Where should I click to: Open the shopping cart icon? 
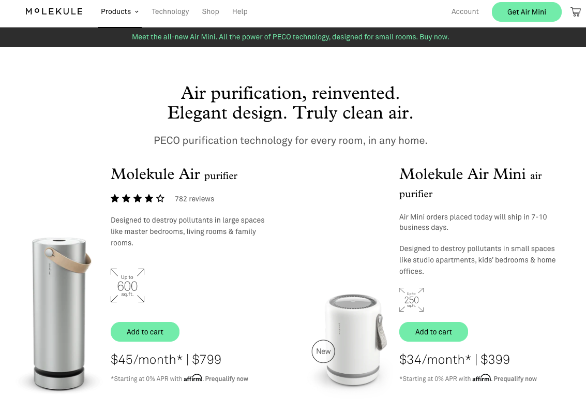click(575, 11)
